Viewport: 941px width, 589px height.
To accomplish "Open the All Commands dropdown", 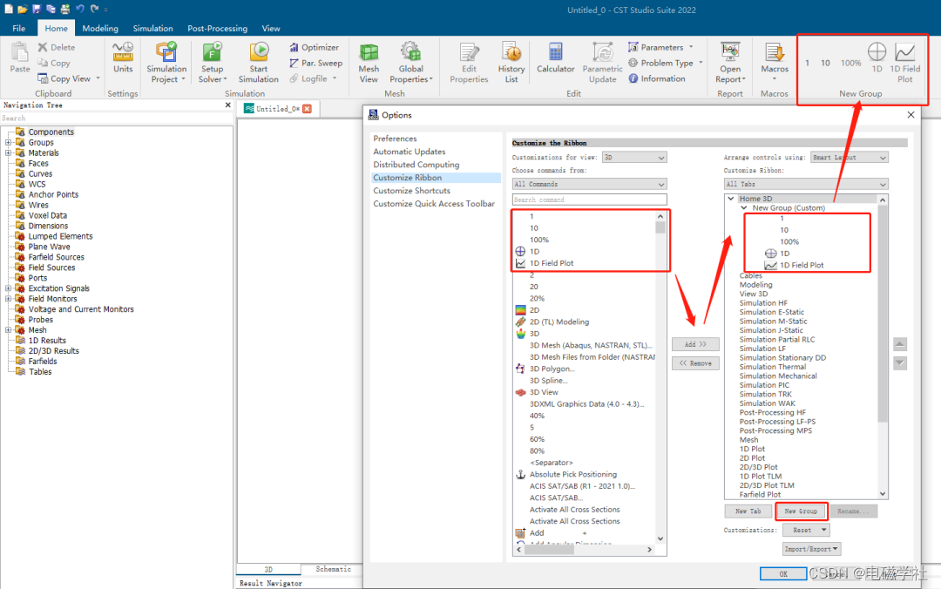I will [x=589, y=185].
